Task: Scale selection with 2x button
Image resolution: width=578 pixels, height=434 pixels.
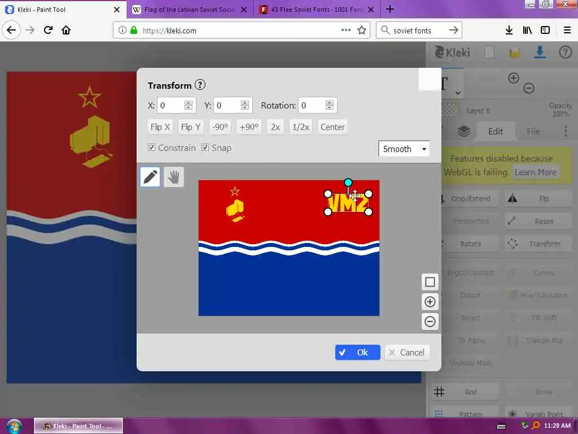Action: (275, 127)
